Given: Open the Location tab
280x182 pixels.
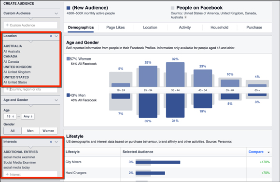Looking at the screenshot, I should 150,28.
